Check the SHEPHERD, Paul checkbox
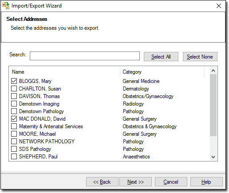This screenshot has width=229, height=193. tap(14, 157)
